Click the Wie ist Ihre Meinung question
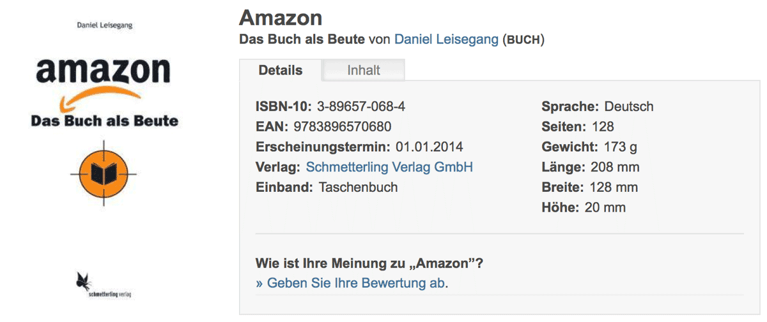This screenshot has width=767, height=322. click(x=369, y=263)
